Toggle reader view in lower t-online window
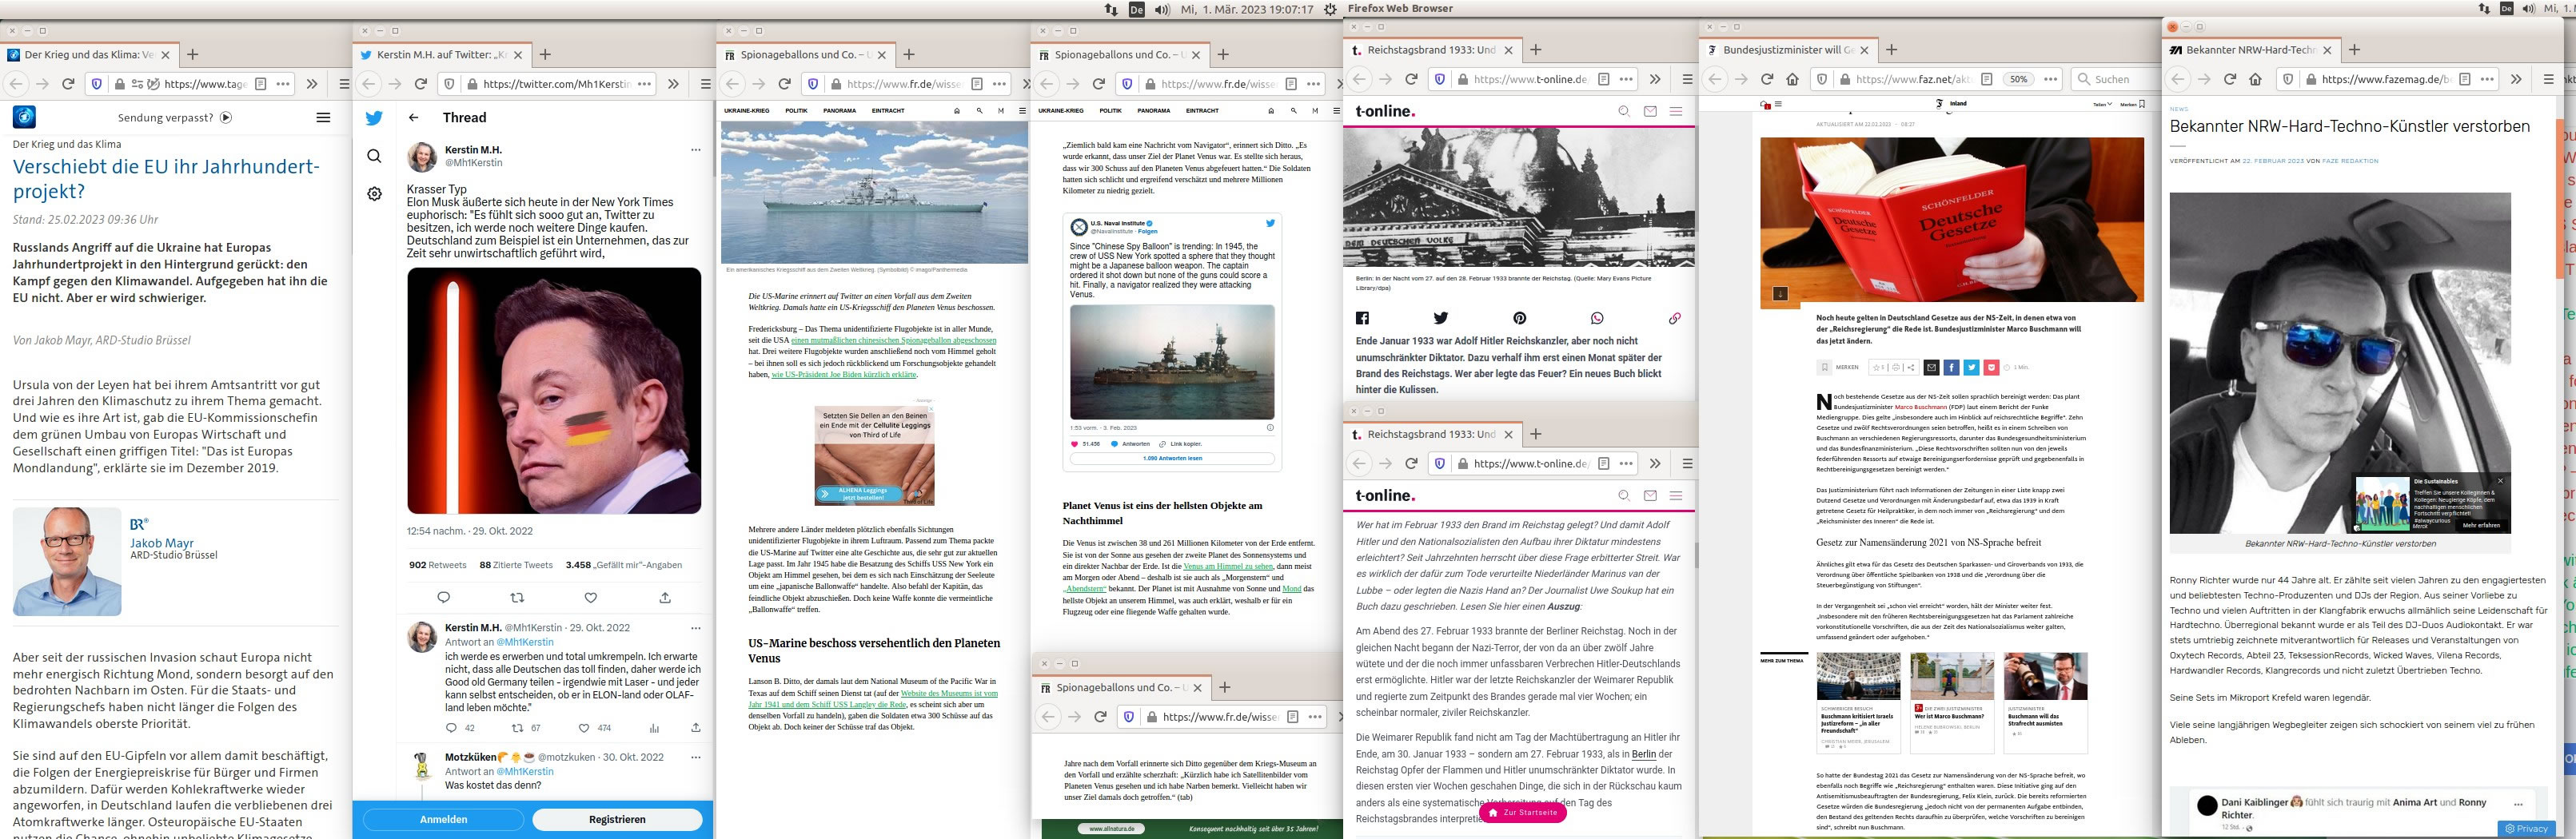This screenshot has width=2576, height=839. coord(1603,463)
